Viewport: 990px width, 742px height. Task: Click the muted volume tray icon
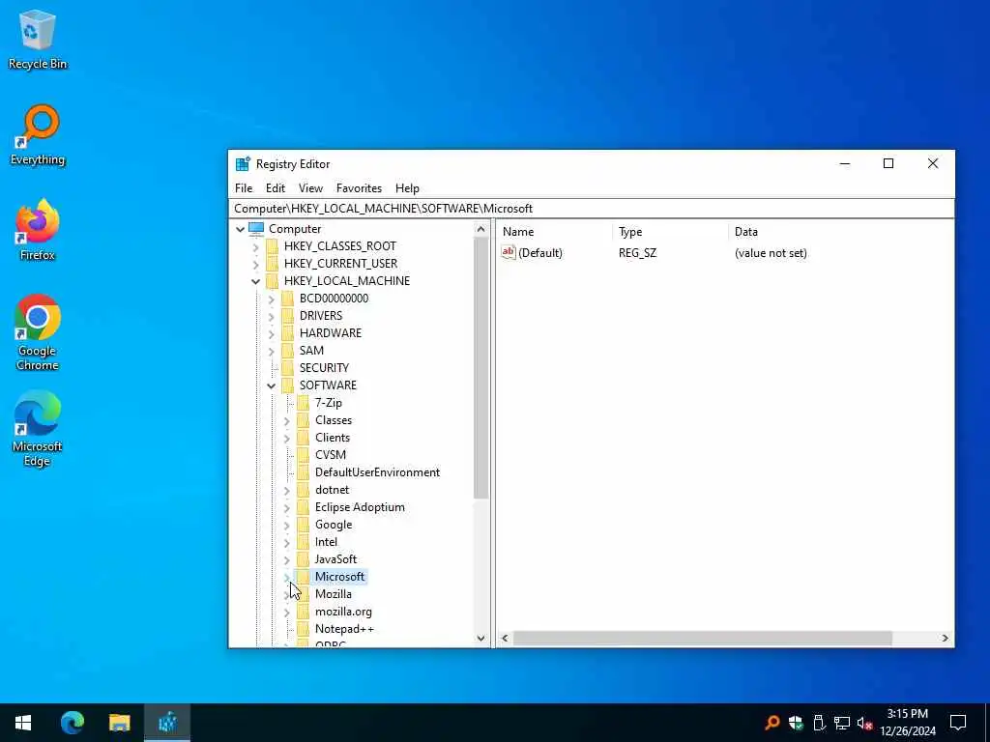click(865, 723)
